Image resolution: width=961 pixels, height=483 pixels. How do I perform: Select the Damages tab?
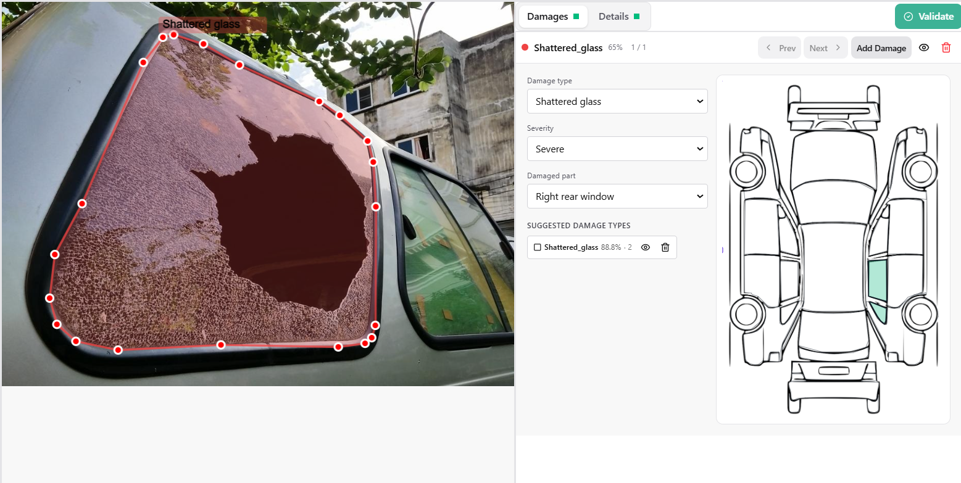point(552,17)
